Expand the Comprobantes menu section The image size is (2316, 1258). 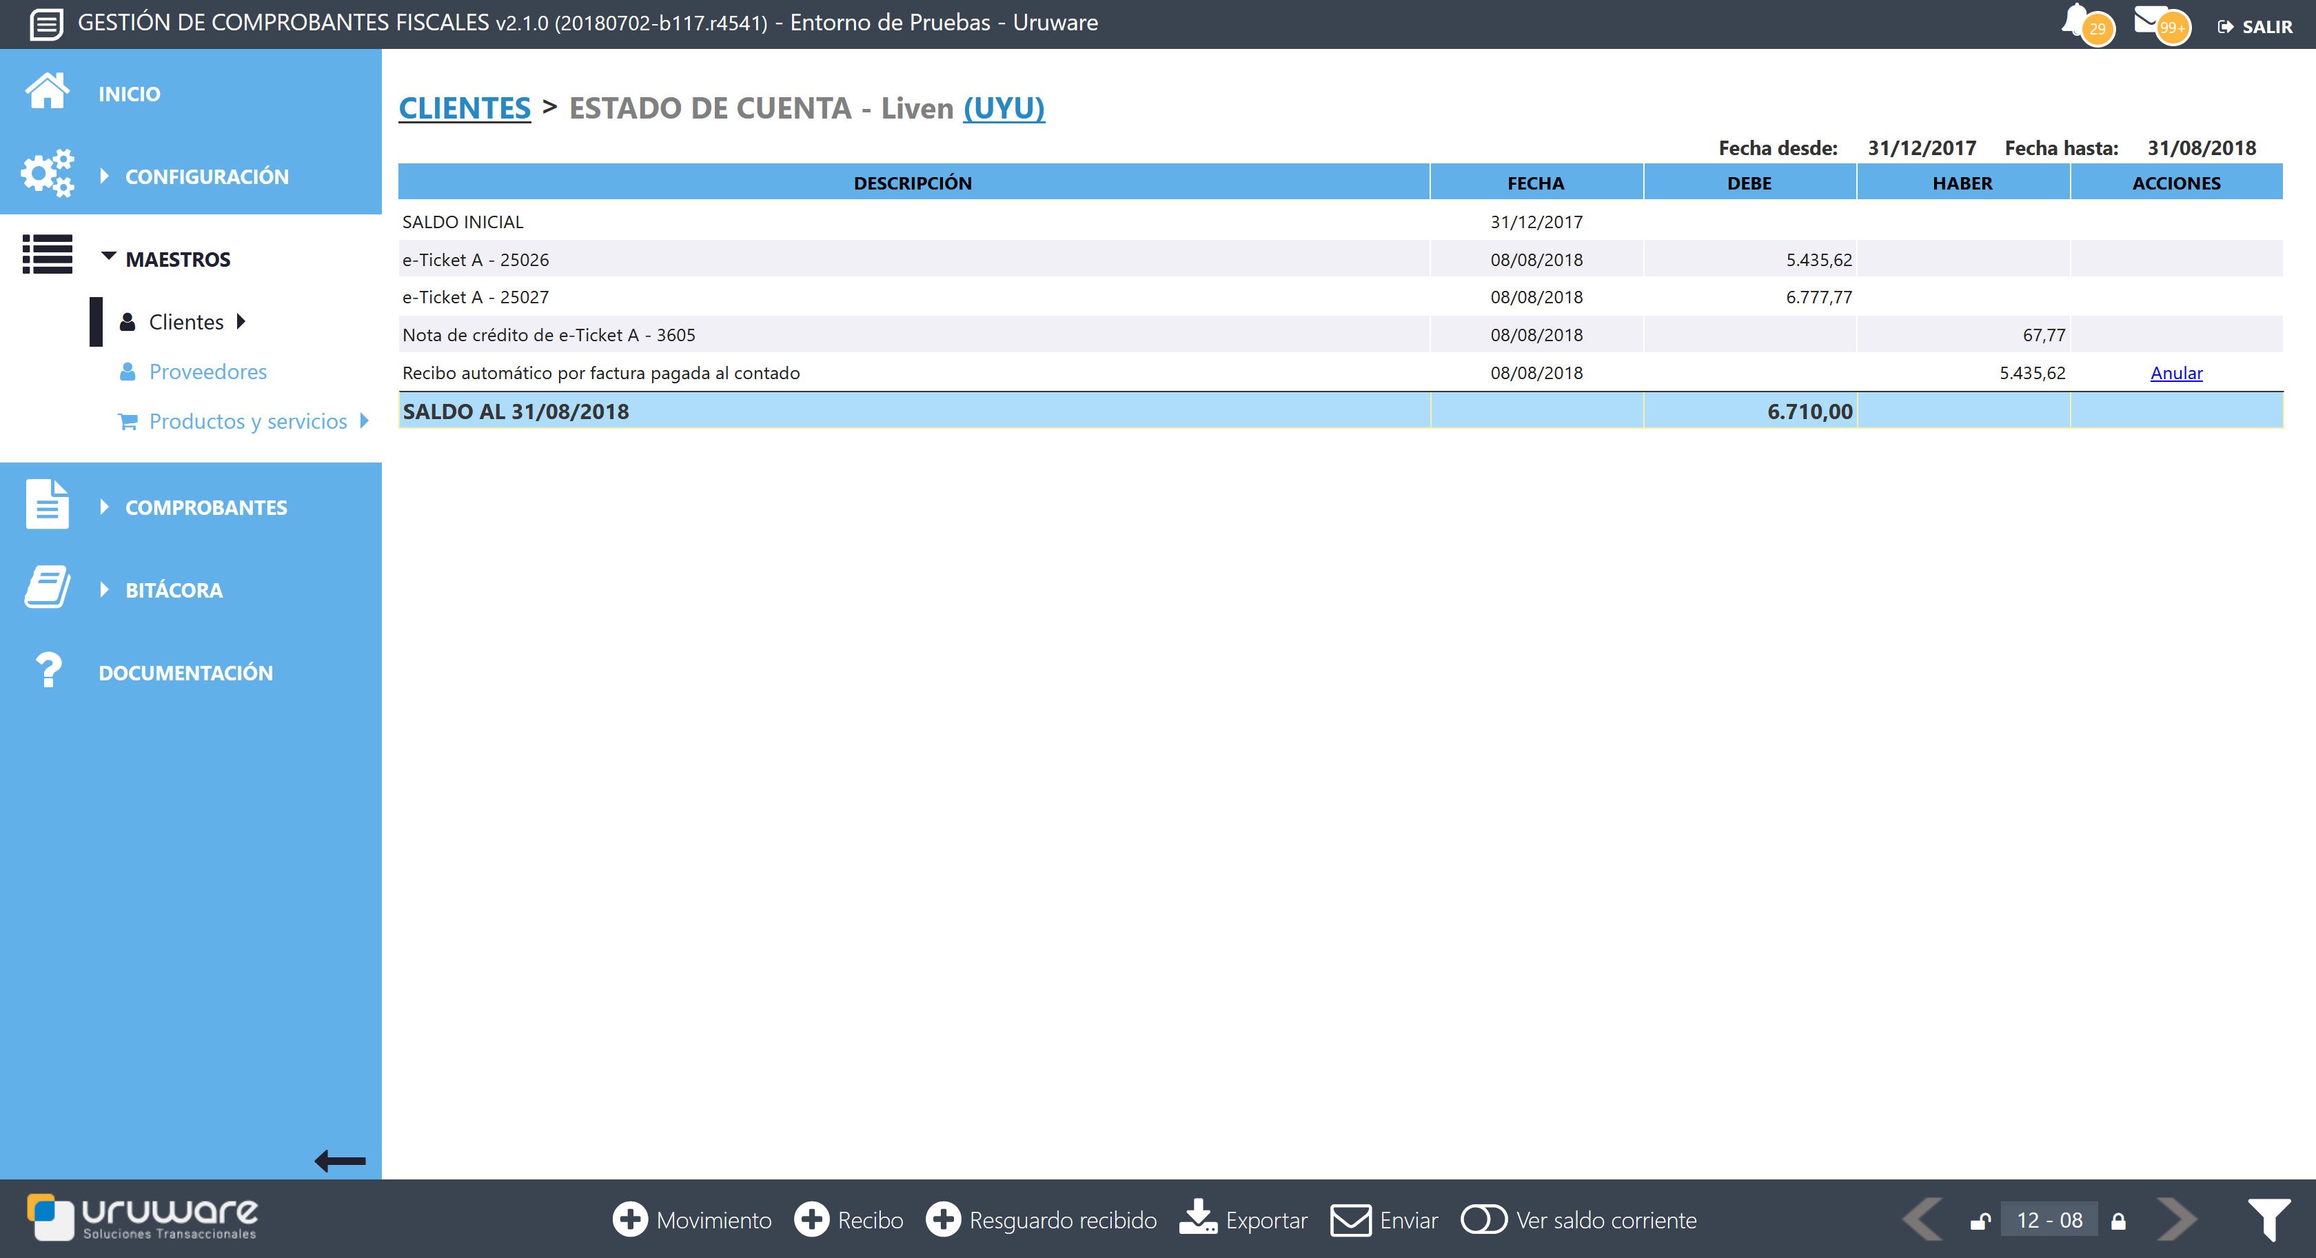tap(206, 507)
